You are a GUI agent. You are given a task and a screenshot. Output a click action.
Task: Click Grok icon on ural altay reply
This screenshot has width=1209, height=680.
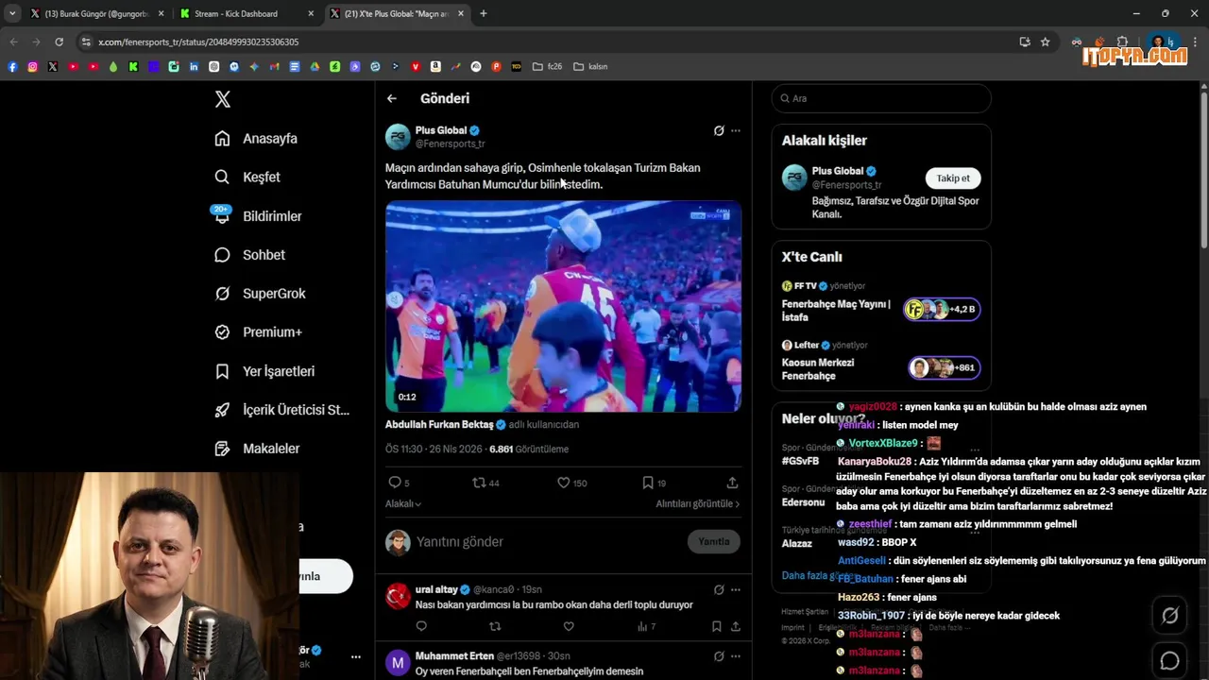(719, 590)
